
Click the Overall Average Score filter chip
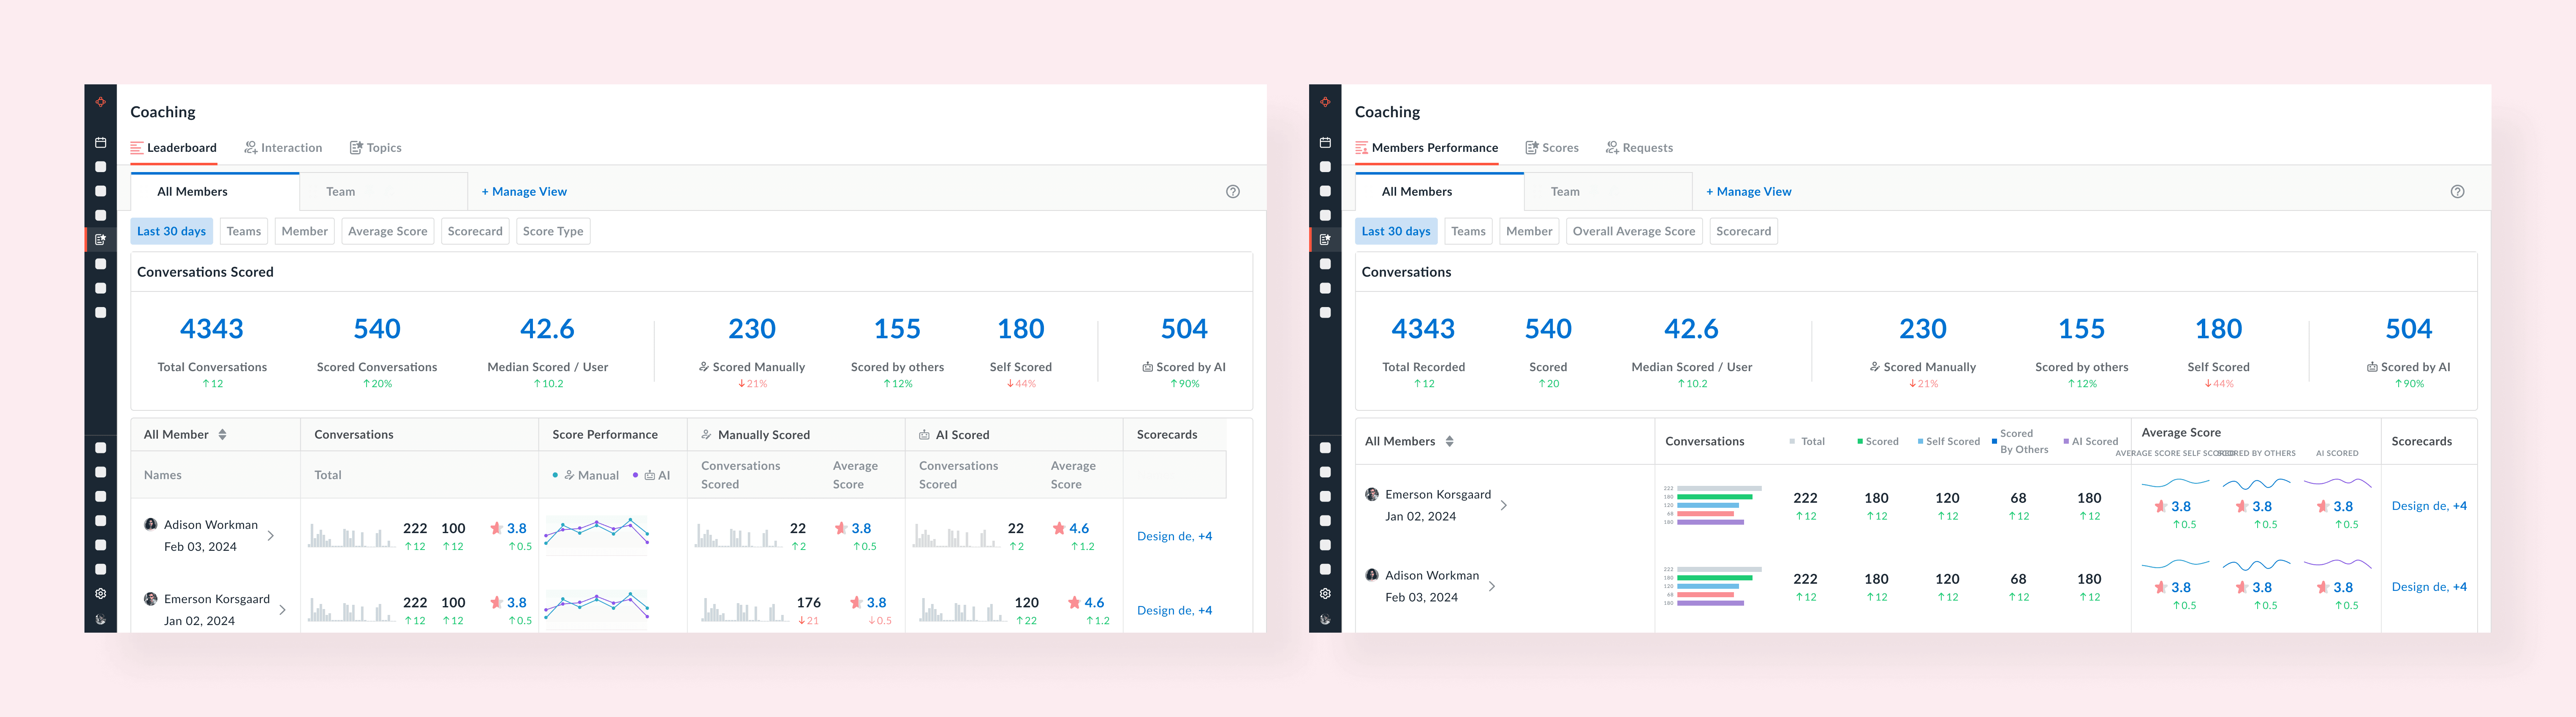pyautogui.click(x=1633, y=232)
